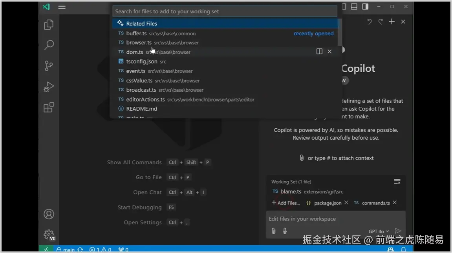
Task: Toggle the Working Set list view icon
Action: (397, 181)
